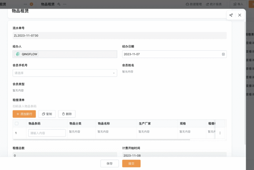
Task: Open the 会员手机号 dropdown
Action: 65,73
